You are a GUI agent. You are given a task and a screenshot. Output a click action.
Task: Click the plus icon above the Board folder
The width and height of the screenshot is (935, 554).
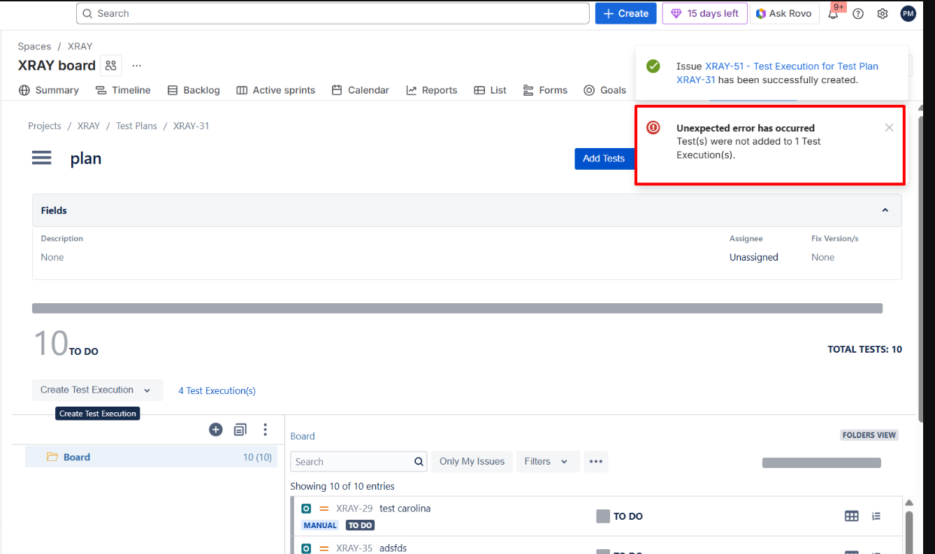pos(216,430)
